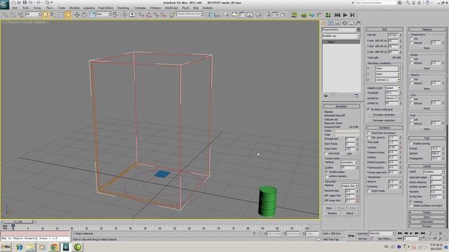Screen dimensions: 449x252
Task: Click the Cell size input field
Action: click(394, 35)
